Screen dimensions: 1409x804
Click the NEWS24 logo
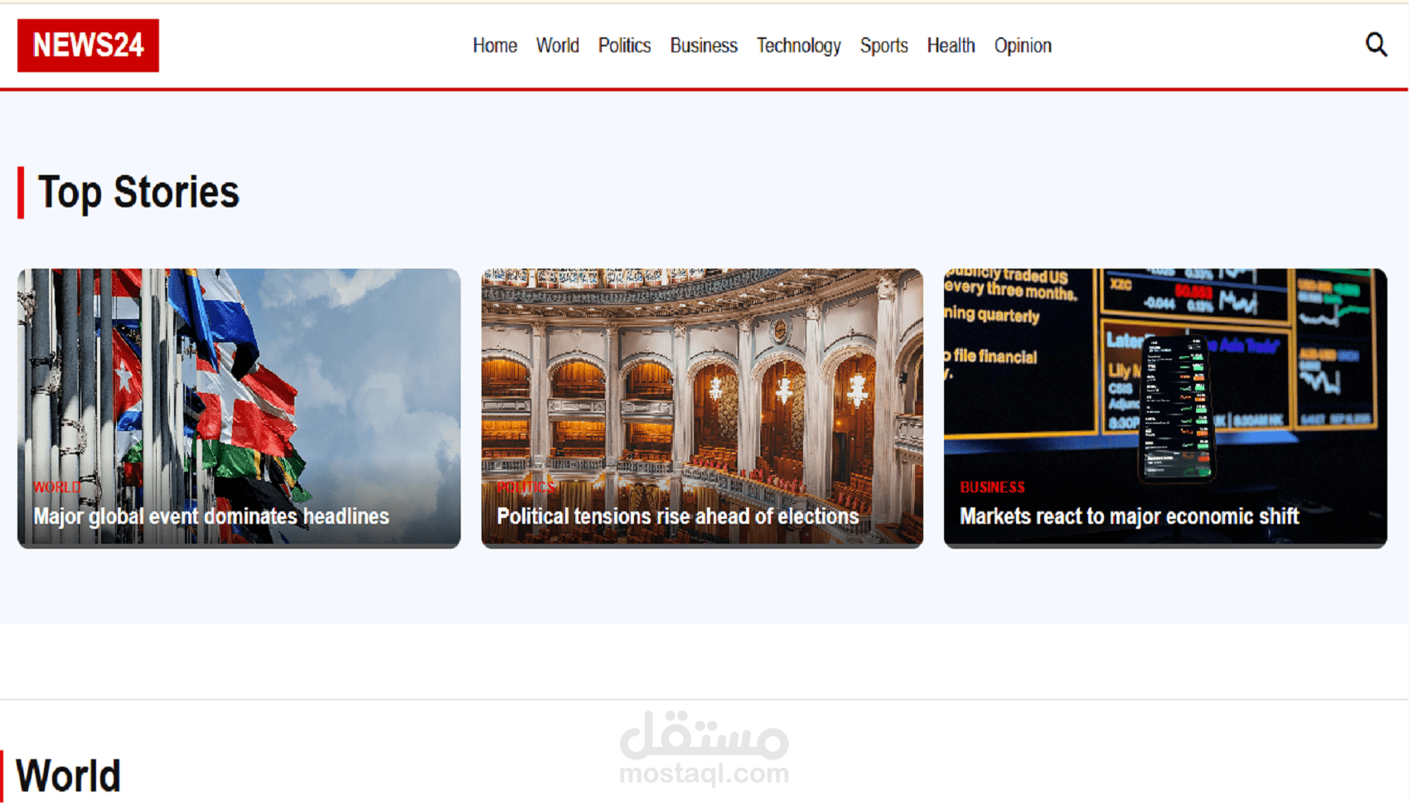[88, 46]
